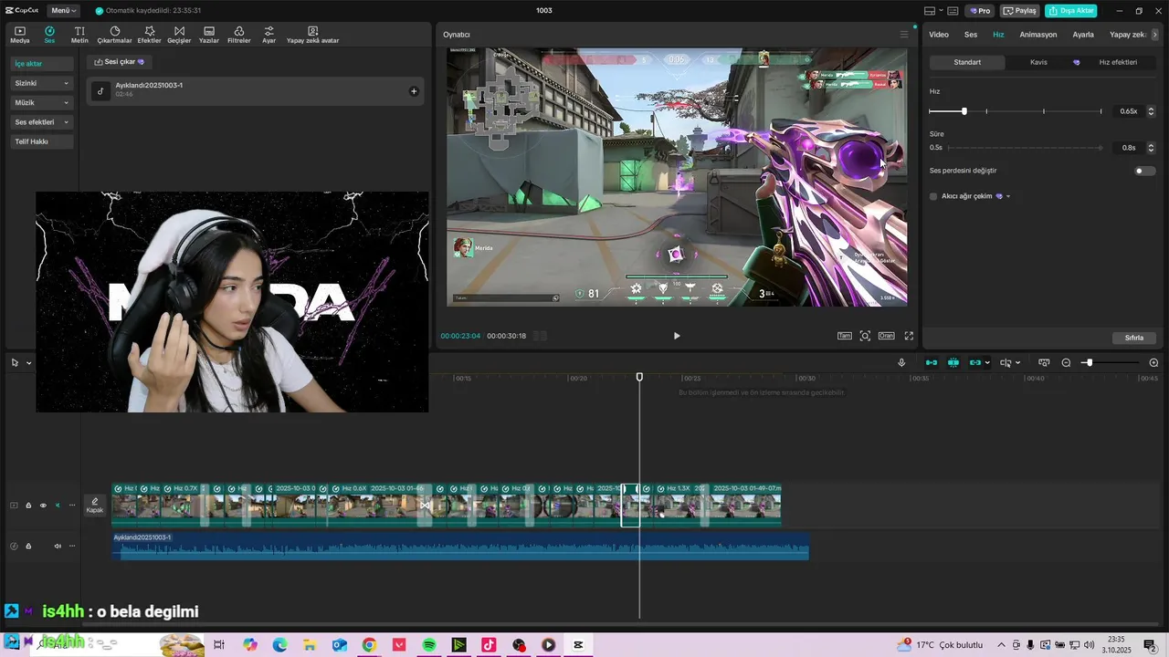Toggle main track magnet snapping

[x=932, y=362]
